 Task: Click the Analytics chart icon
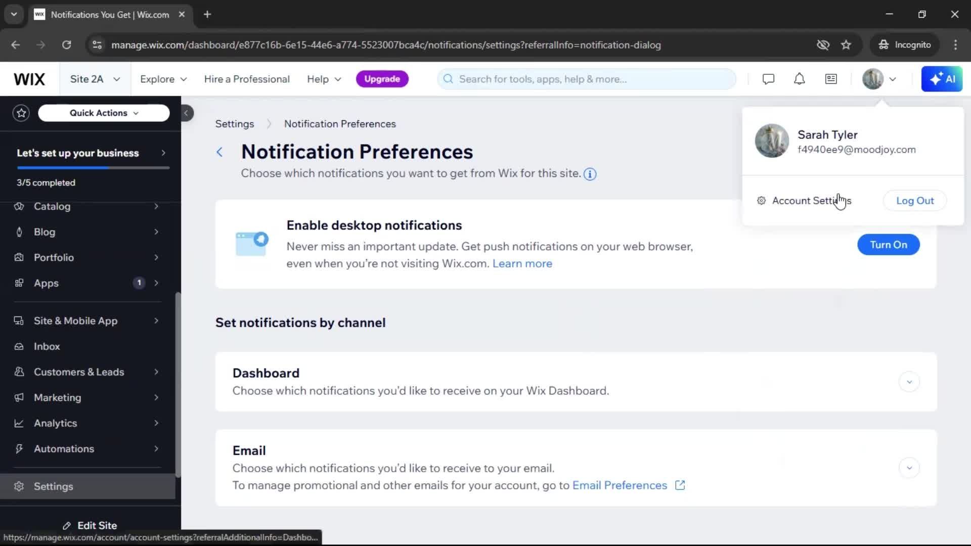pyautogui.click(x=19, y=424)
